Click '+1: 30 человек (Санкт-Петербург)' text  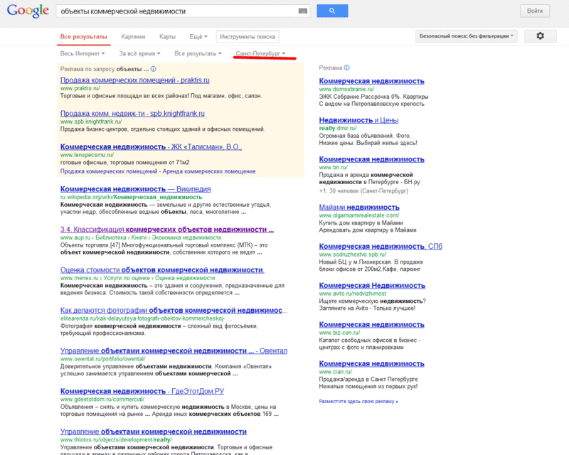coord(363,191)
